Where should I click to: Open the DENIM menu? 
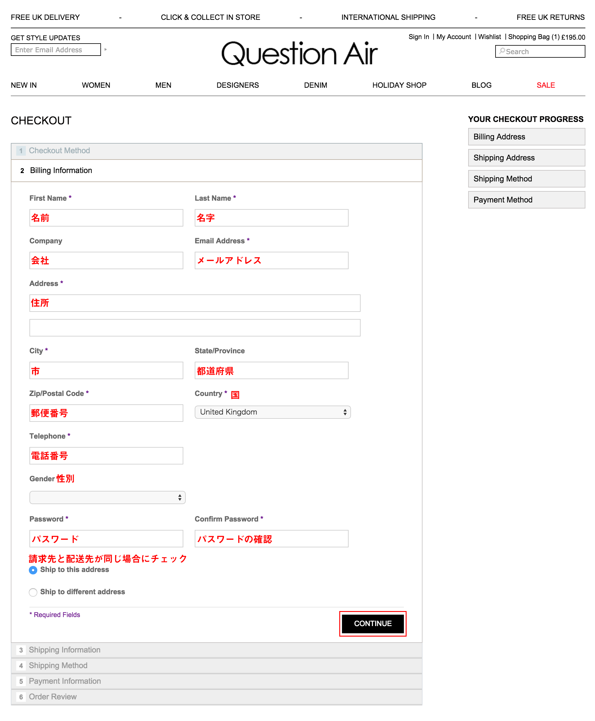tap(315, 85)
